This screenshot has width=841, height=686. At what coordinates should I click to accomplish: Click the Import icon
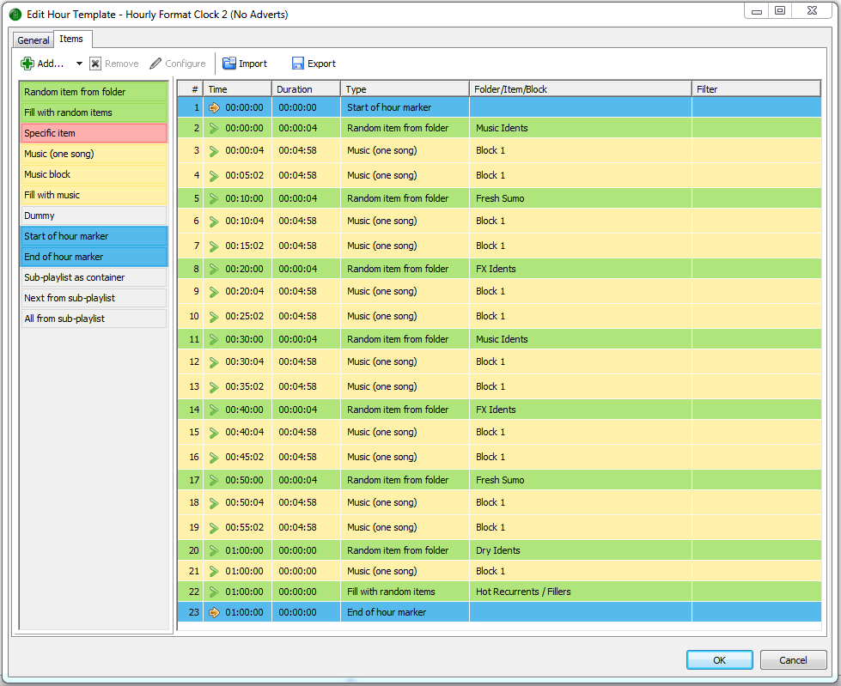coord(229,64)
